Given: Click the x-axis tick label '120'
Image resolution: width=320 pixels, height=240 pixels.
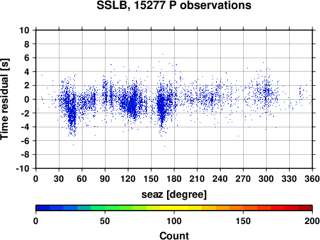Looking at the screenshot, I should (x=128, y=179).
